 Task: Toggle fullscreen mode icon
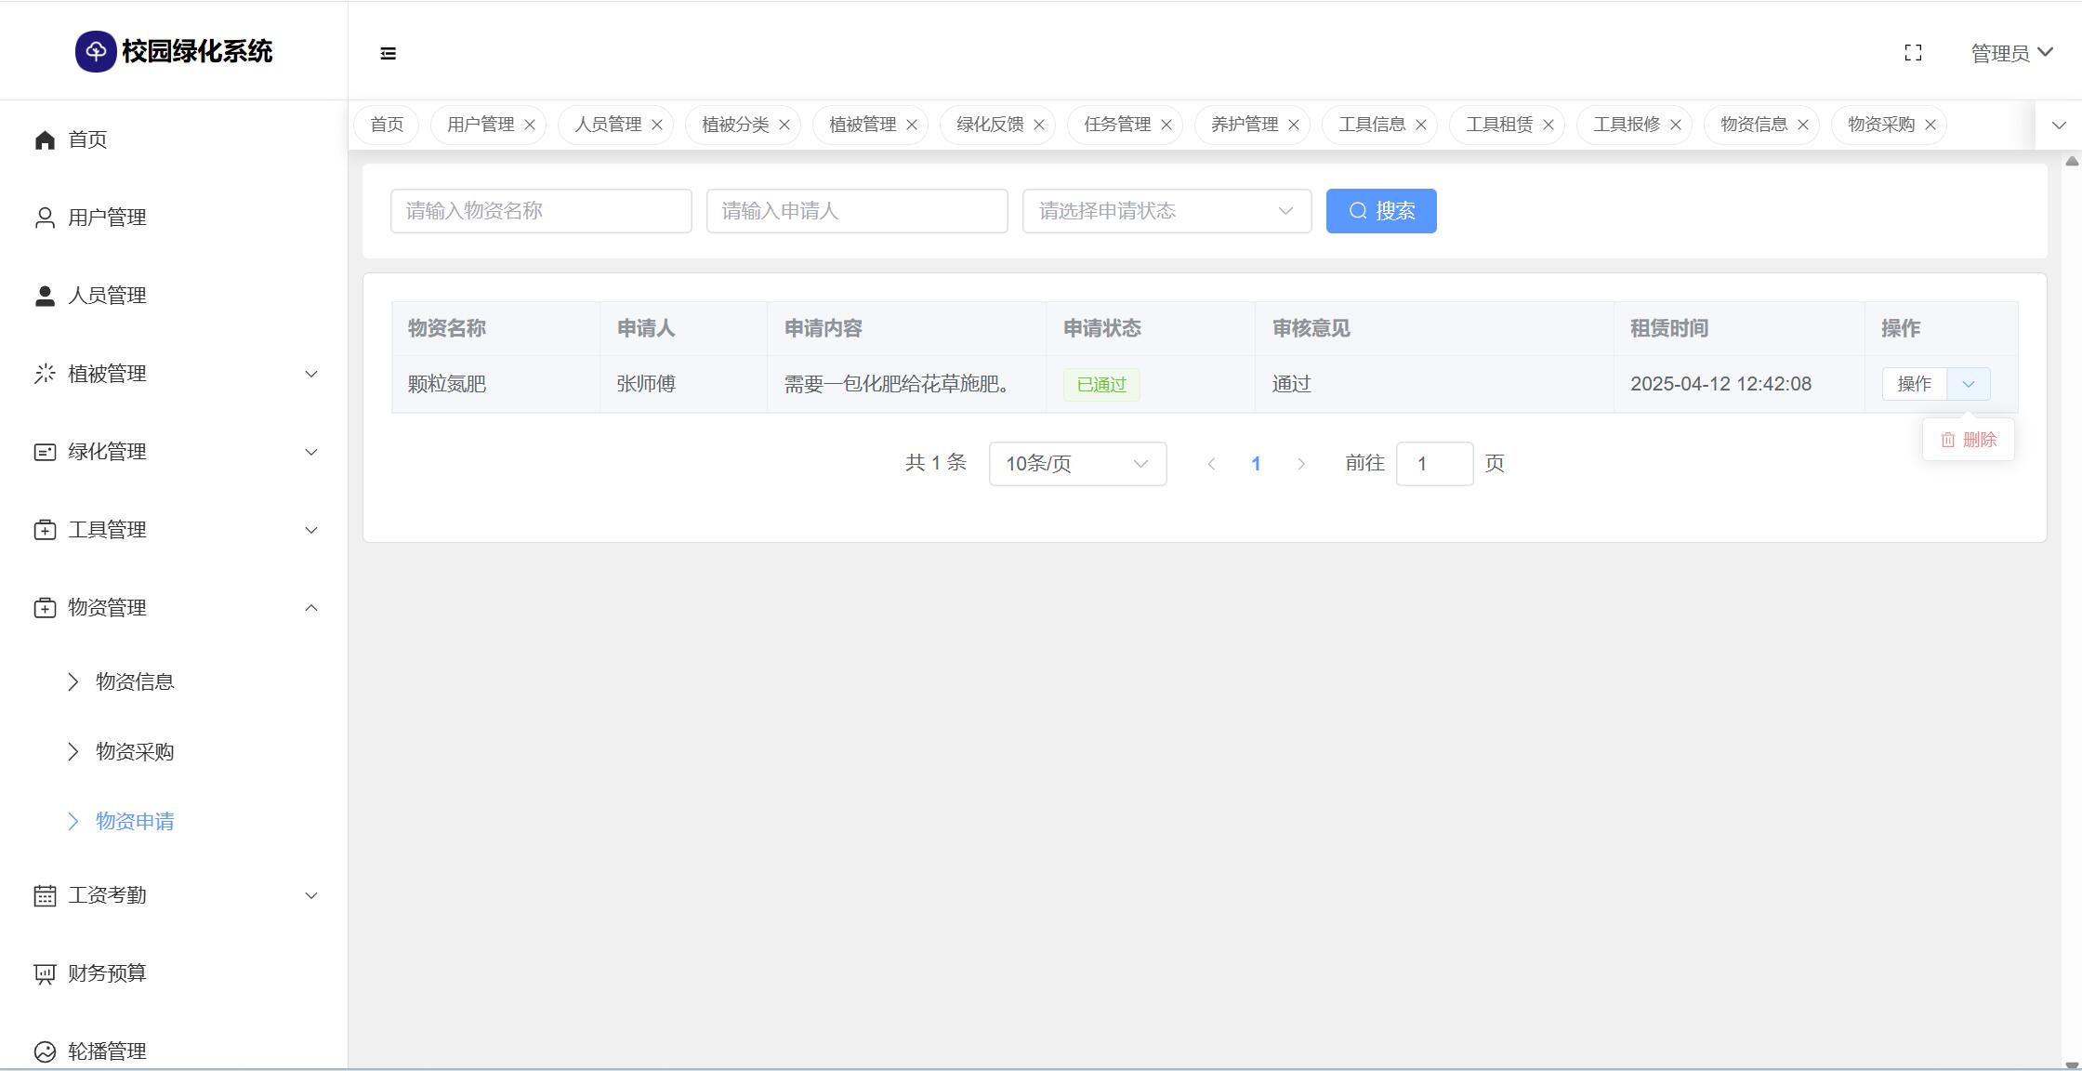coord(1913,53)
